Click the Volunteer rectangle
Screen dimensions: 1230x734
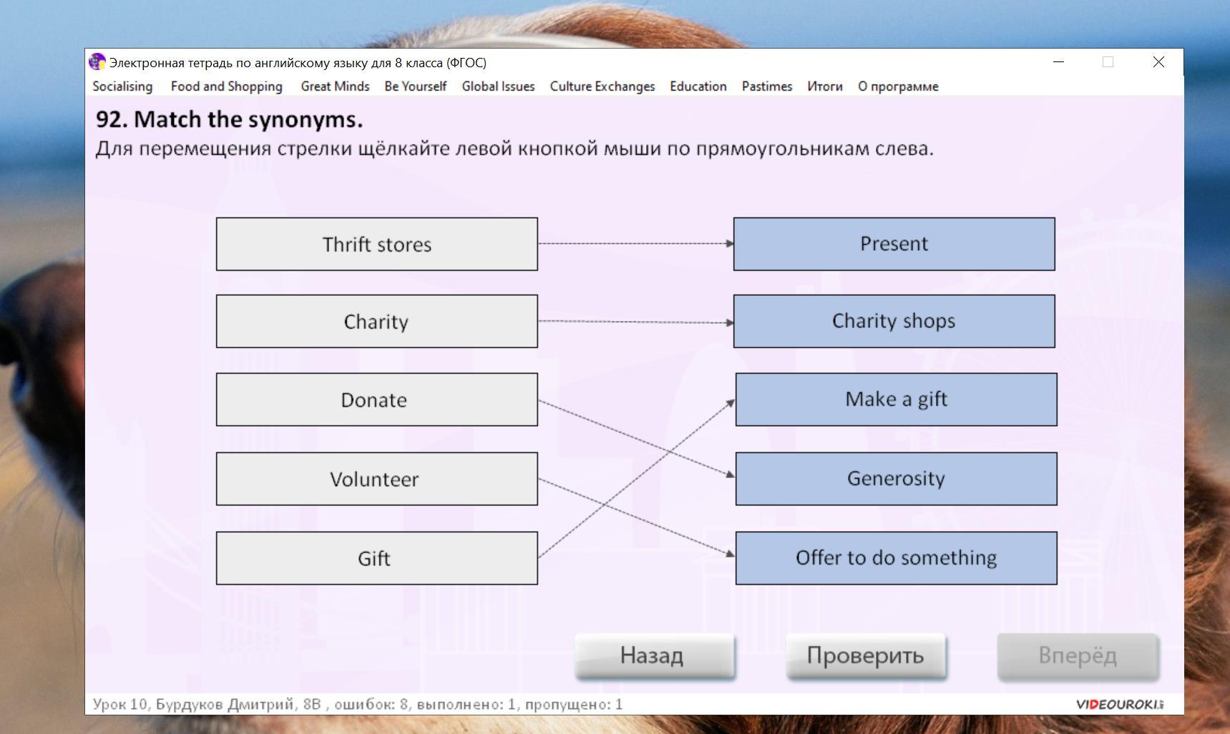[x=377, y=479]
